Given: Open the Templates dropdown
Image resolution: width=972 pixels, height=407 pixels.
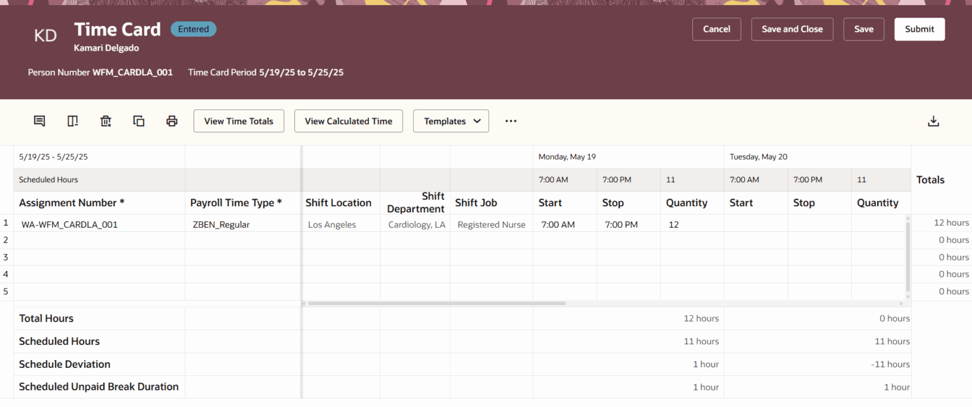Looking at the screenshot, I should click(451, 121).
